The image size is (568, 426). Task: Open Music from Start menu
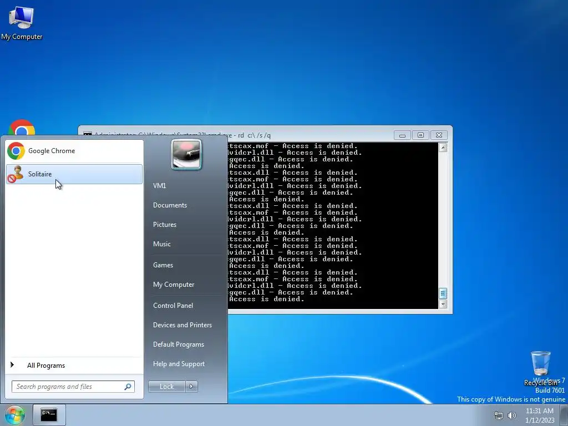pyautogui.click(x=161, y=244)
